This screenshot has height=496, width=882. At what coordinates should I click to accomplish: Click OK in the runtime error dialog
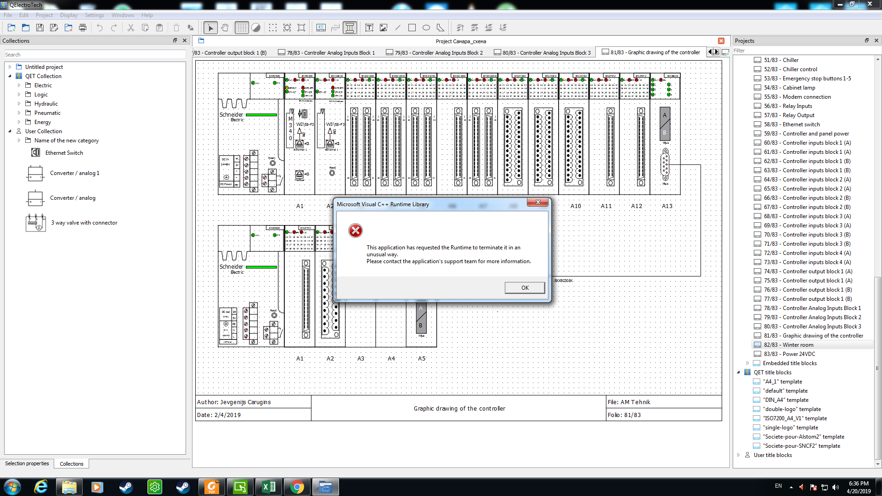525,288
